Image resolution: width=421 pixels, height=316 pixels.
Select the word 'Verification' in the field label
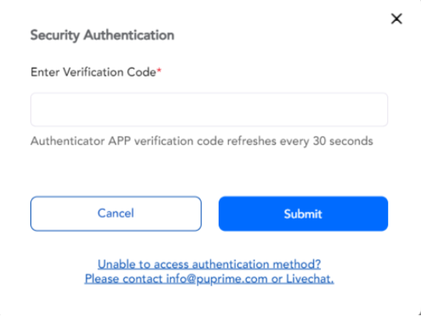[x=93, y=72]
